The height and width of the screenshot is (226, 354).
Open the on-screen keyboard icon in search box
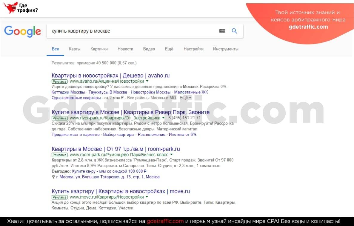(x=222, y=31)
